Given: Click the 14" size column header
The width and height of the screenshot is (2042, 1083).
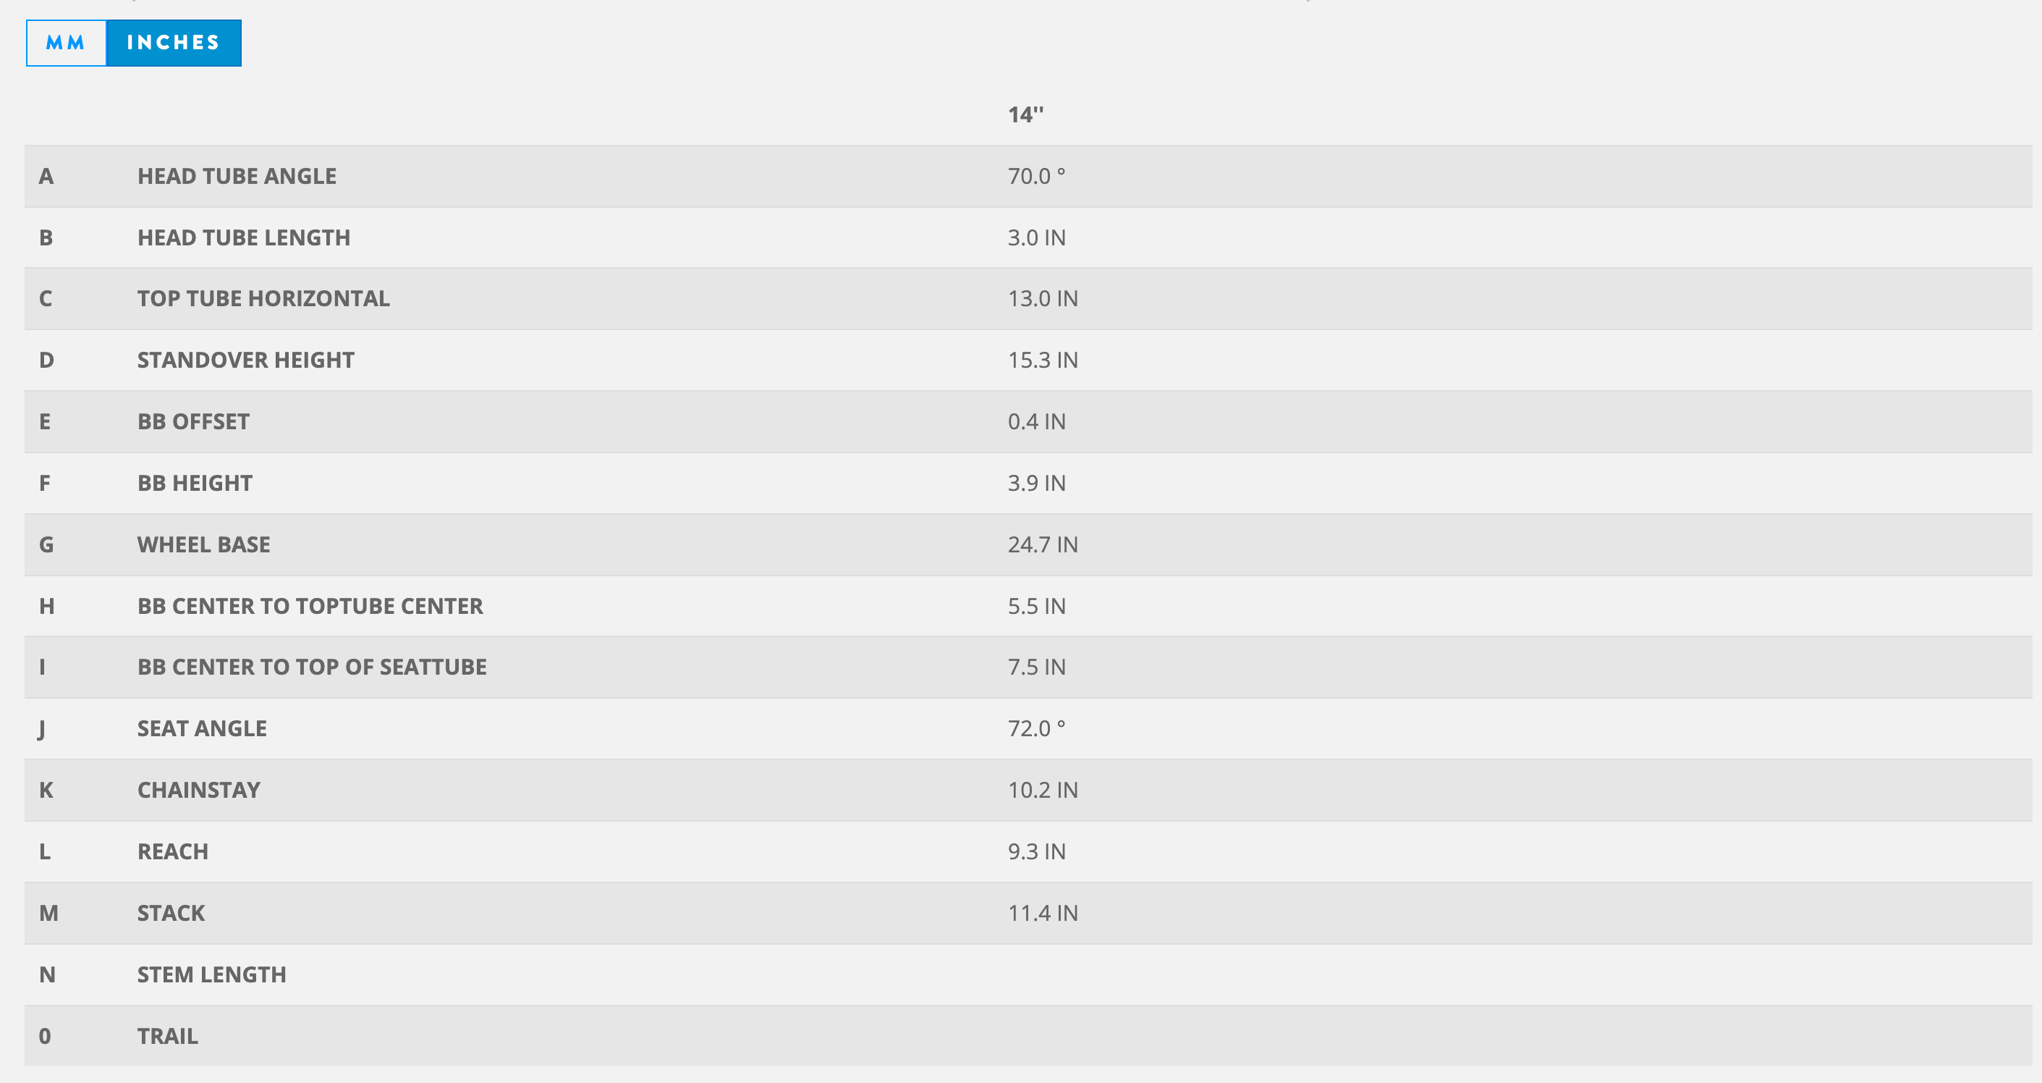Looking at the screenshot, I should click(1026, 115).
